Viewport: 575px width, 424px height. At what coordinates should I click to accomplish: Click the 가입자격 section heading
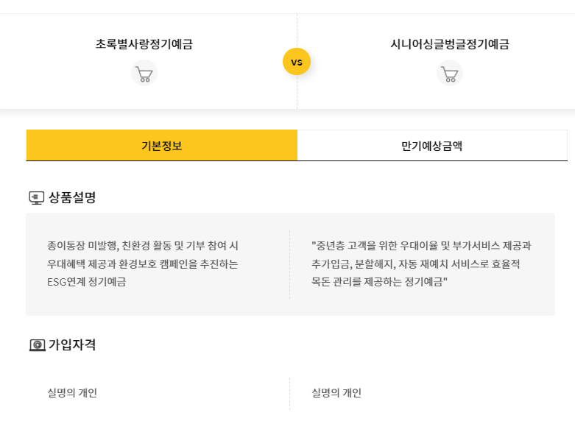72,344
